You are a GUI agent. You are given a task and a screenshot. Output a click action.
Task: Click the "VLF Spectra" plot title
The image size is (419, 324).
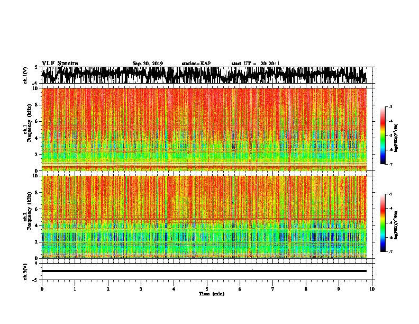60,64
